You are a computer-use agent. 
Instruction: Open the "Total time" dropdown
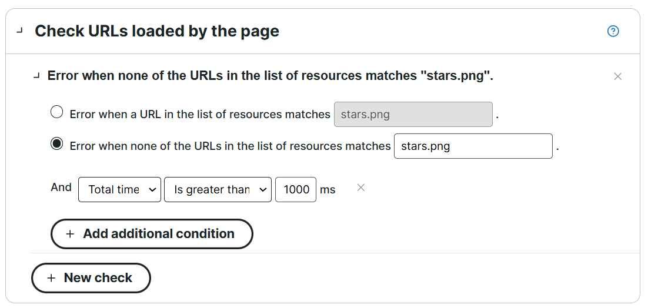(x=119, y=190)
